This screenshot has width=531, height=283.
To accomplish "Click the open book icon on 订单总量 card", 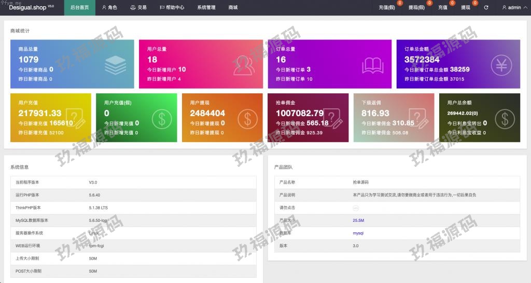I will [x=372, y=65].
